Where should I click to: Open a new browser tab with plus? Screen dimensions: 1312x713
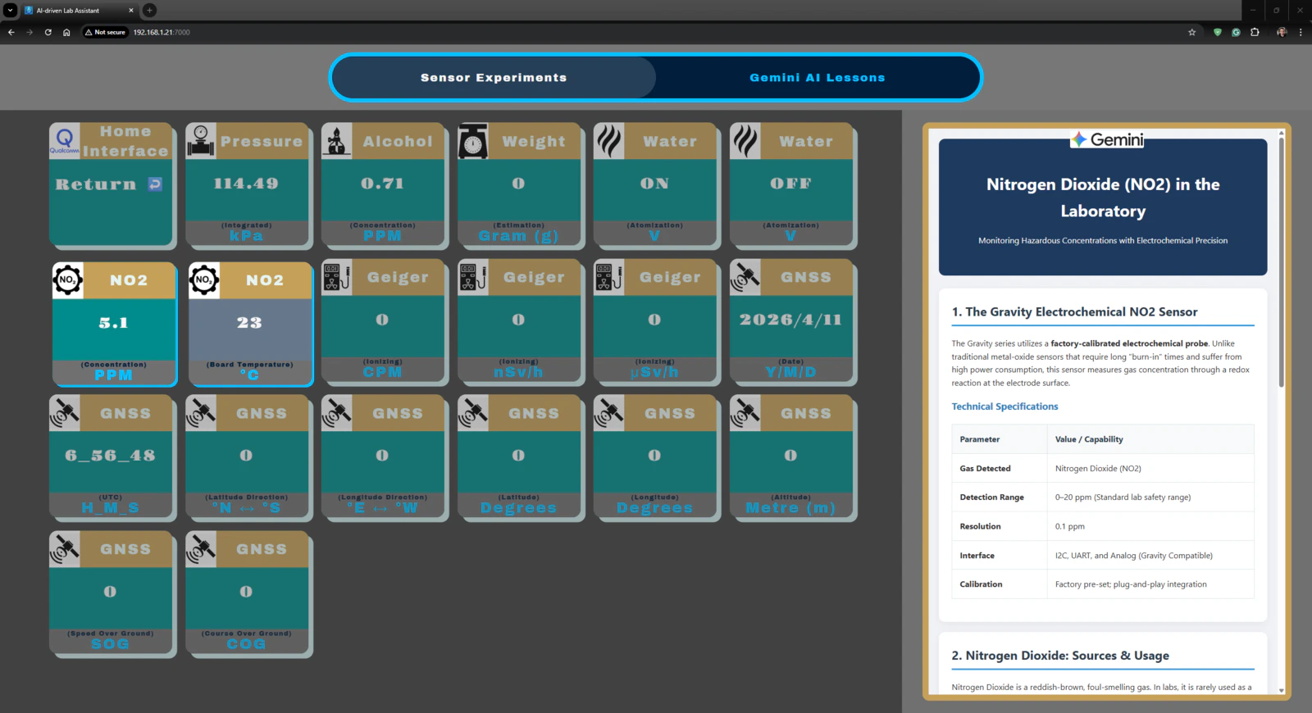click(149, 11)
